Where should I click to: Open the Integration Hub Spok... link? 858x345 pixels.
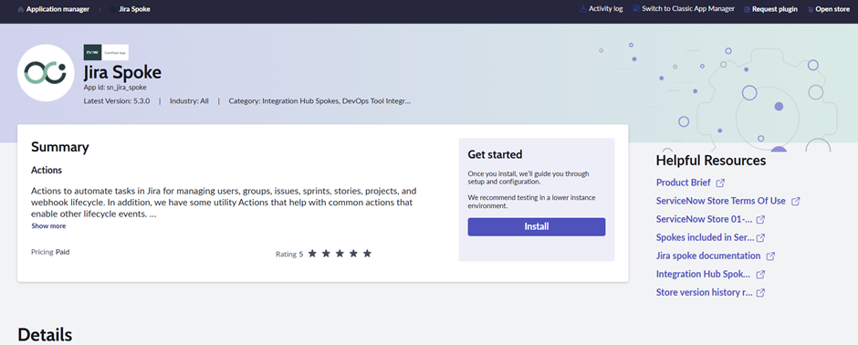point(703,275)
